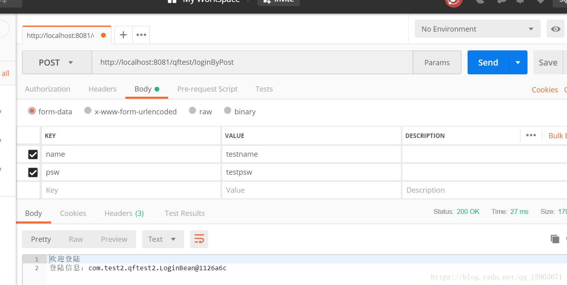This screenshot has width=567, height=285.
Task: Uncheck the psw parameter
Action: [x=33, y=172]
